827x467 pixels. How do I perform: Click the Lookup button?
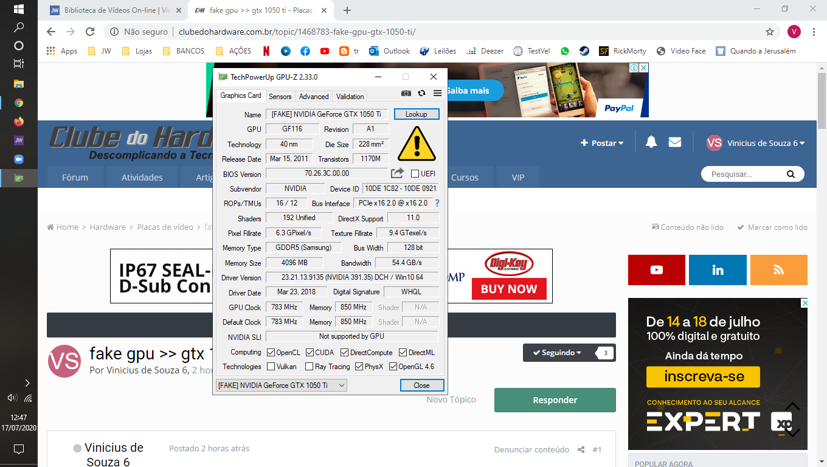[x=417, y=114]
